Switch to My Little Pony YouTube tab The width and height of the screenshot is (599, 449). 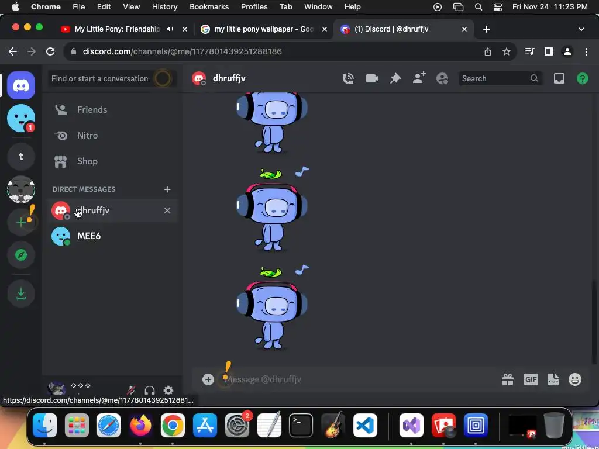(x=117, y=29)
